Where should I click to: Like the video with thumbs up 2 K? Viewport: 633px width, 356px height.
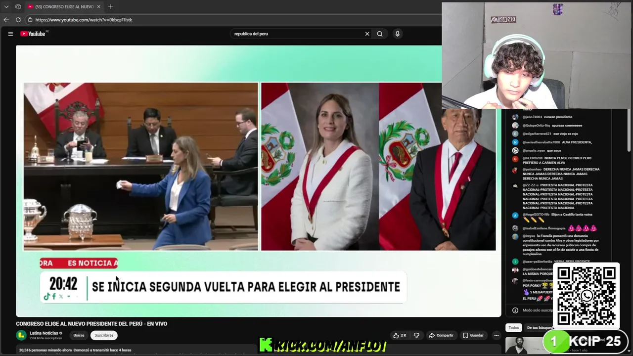[400, 335]
